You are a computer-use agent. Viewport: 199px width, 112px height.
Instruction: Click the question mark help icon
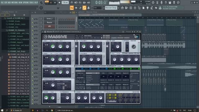point(166,2)
